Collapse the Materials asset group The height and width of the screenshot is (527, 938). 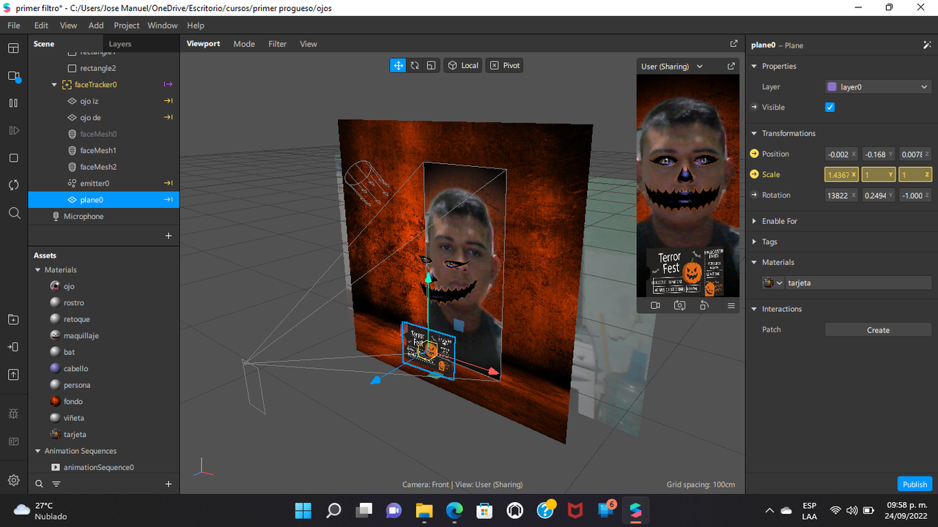point(38,270)
